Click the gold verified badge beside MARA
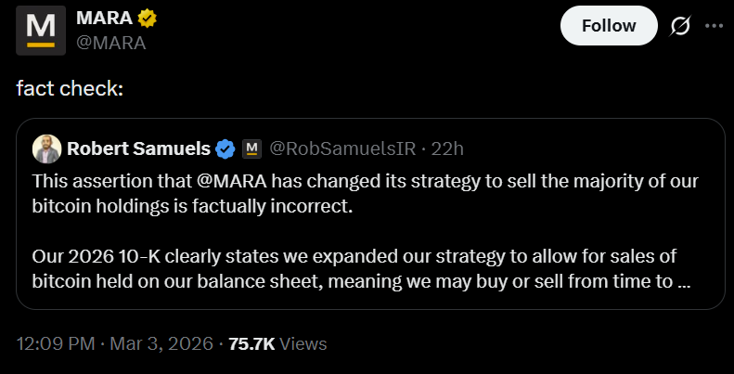This screenshot has height=374, width=734. pos(147,18)
